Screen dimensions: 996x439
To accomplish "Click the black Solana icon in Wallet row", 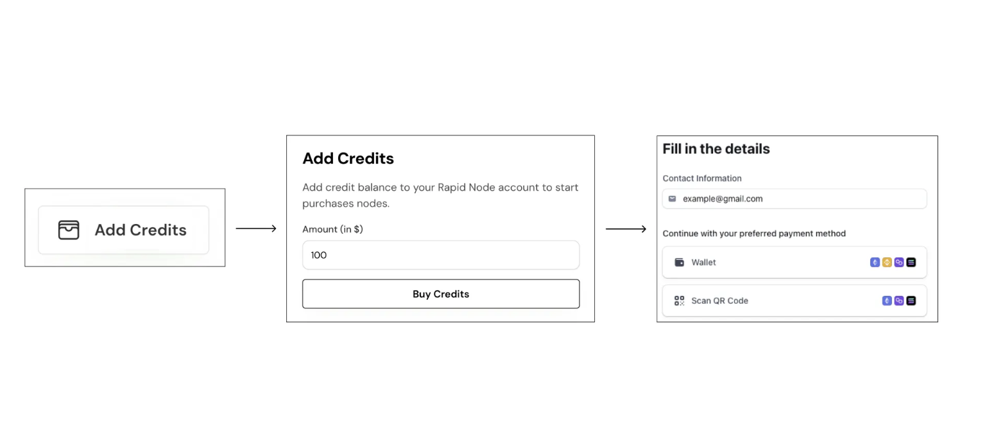I will coord(911,263).
